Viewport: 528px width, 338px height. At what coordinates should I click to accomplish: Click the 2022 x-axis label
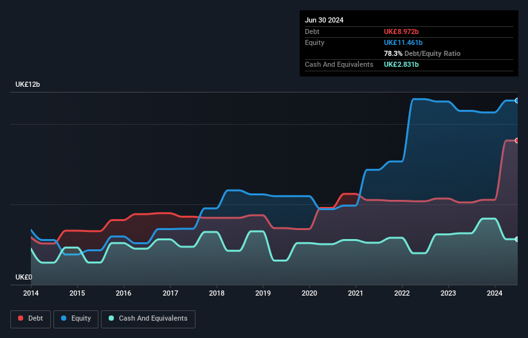[x=402, y=293]
